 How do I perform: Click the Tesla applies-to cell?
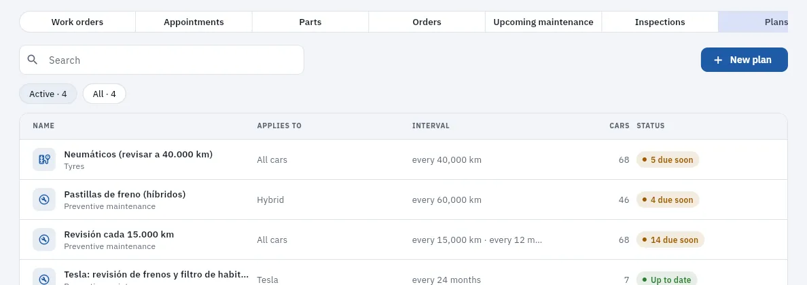coord(268,280)
